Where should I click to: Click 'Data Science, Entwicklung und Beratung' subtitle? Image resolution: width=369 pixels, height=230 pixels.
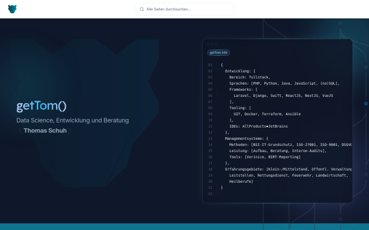pos(73,120)
